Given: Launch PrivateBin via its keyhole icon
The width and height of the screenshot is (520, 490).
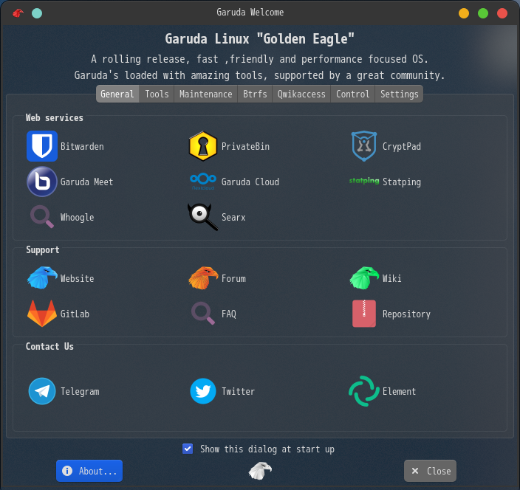Looking at the screenshot, I should (x=203, y=146).
